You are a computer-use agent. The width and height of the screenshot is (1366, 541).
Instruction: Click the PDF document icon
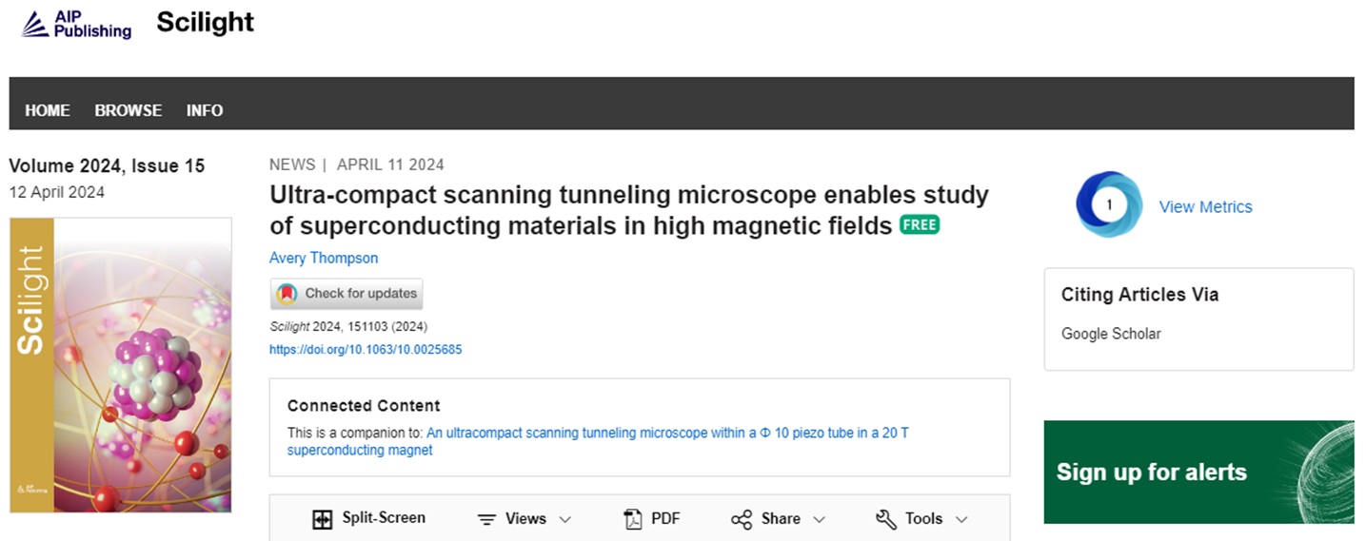[633, 519]
